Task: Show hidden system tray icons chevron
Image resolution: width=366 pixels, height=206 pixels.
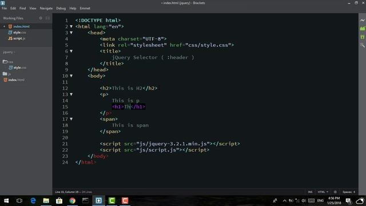Action: point(284,201)
